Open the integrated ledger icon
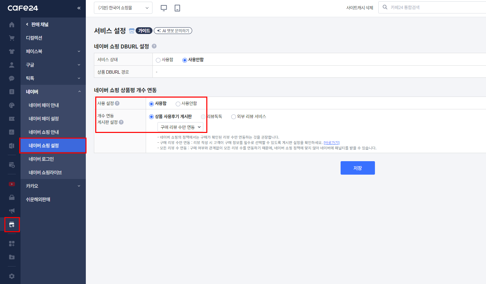Viewport: 486px width, 284px height. coord(12,146)
